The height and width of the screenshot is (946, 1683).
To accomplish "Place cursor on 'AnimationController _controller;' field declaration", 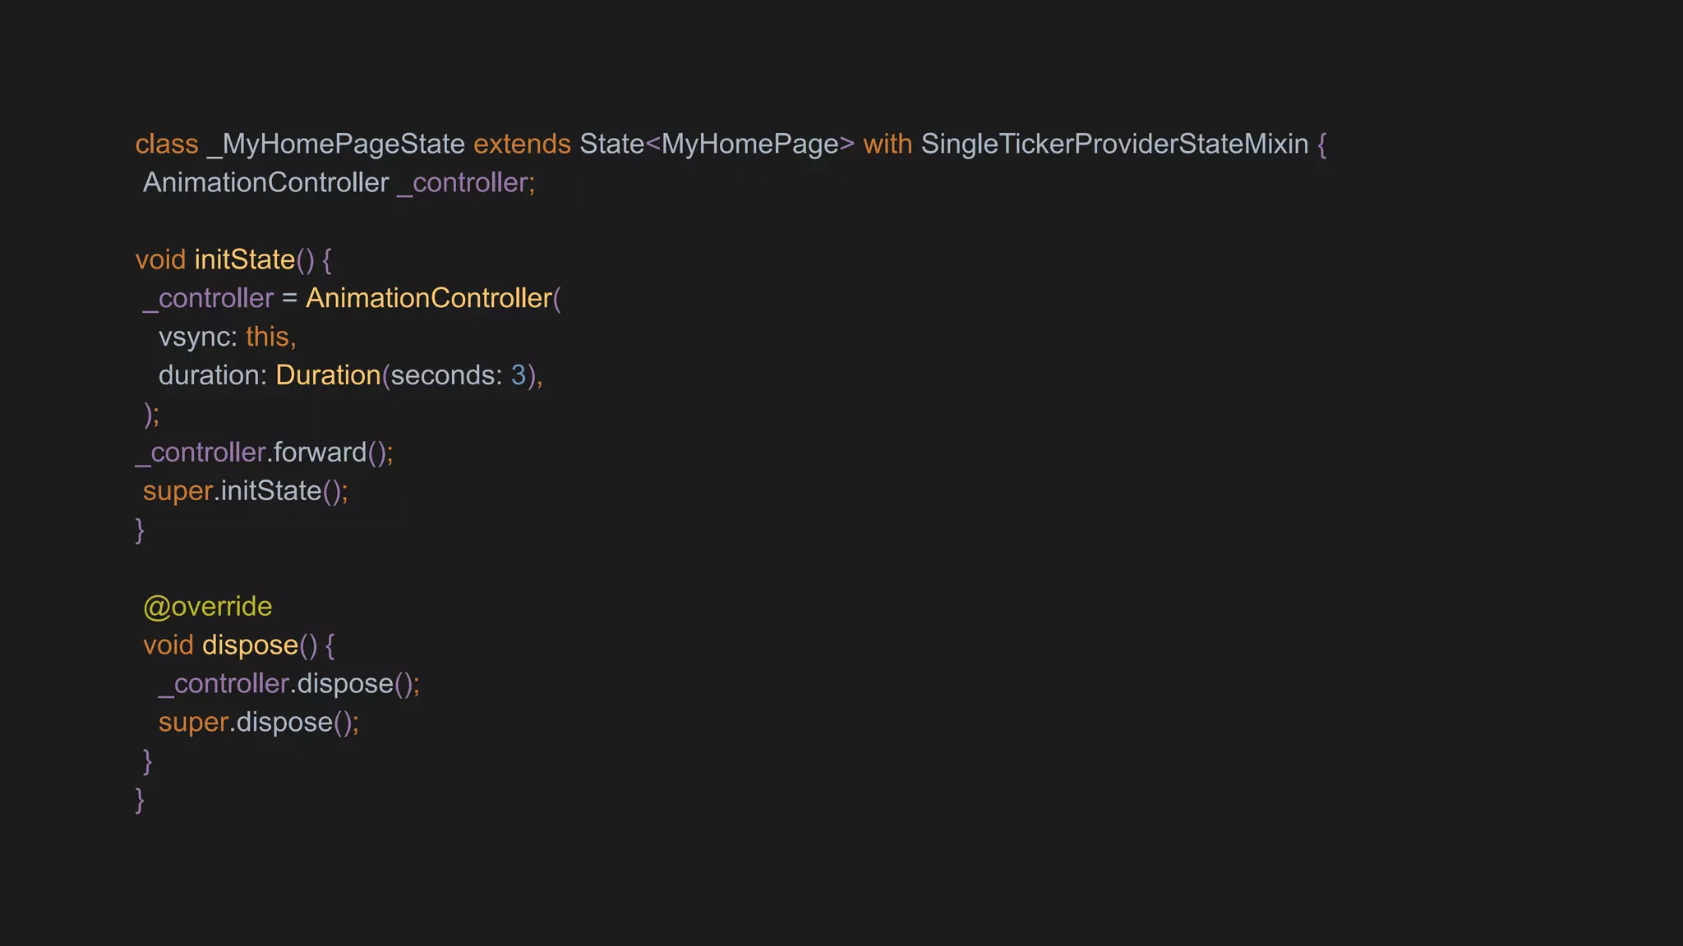I will pos(339,183).
